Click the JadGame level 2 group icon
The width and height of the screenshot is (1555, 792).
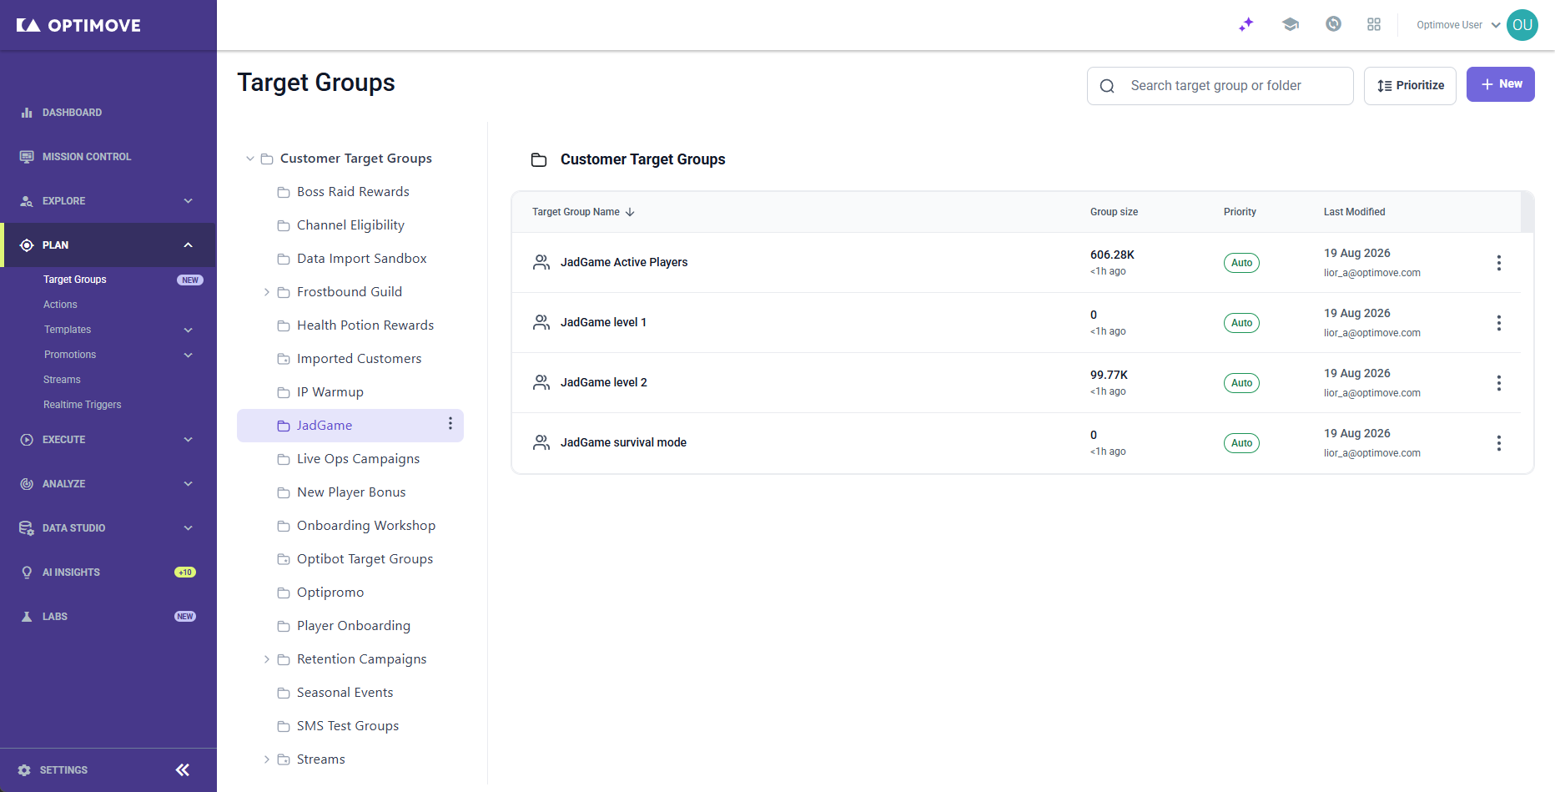[541, 382]
